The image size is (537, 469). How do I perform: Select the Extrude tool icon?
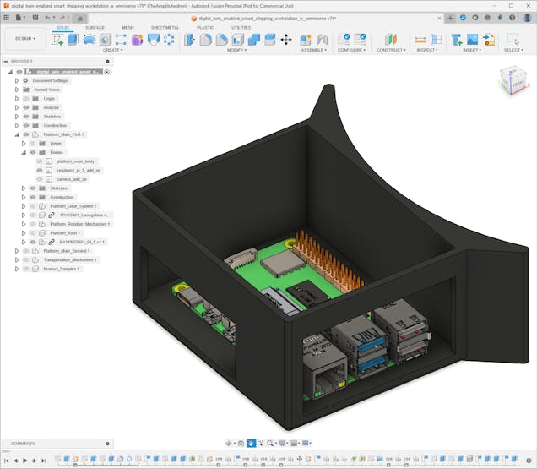click(x=73, y=40)
